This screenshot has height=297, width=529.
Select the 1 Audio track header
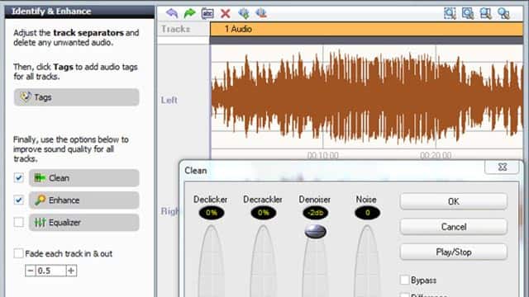pyautogui.click(x=366, y=29)
